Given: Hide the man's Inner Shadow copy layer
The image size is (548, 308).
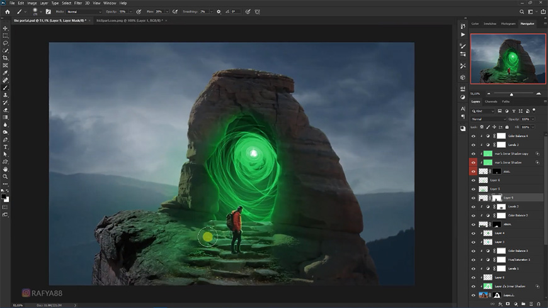Looking at the screenshot, I should tap(473, 154).
